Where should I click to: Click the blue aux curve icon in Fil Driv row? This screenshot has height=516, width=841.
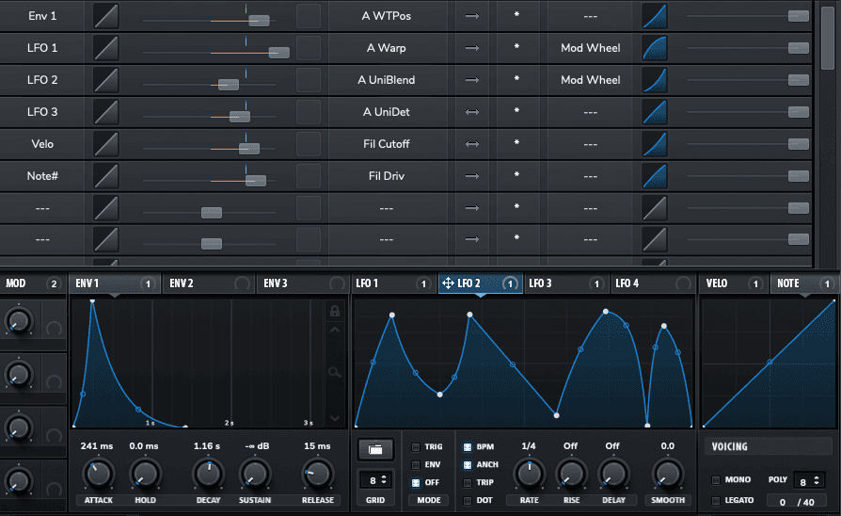pos(655,176)
